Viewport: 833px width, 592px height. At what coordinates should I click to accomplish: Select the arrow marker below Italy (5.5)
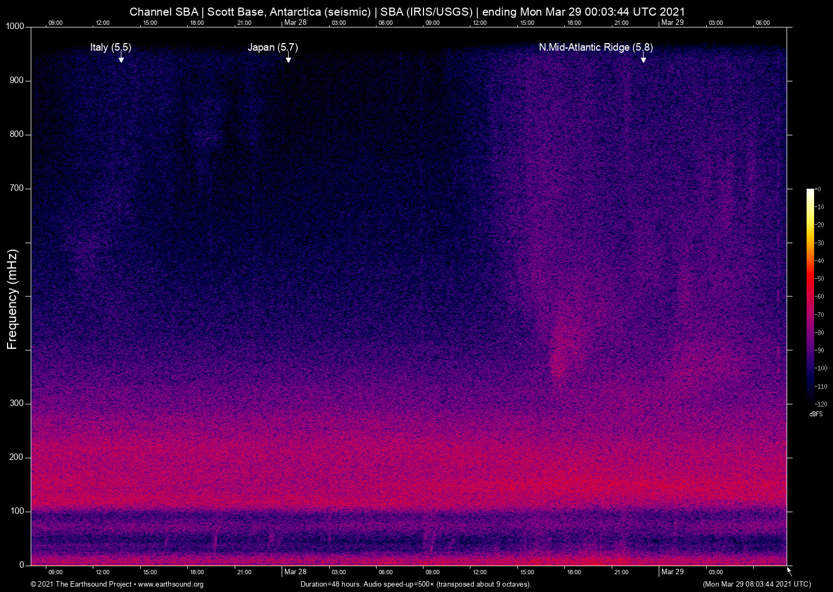(x=121, y=58)
